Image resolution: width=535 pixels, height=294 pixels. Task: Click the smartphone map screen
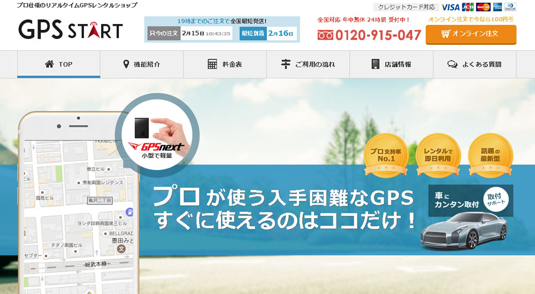(79, 217)
